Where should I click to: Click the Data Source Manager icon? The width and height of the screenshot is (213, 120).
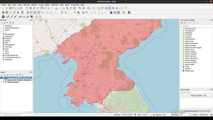tap(3, 13)
